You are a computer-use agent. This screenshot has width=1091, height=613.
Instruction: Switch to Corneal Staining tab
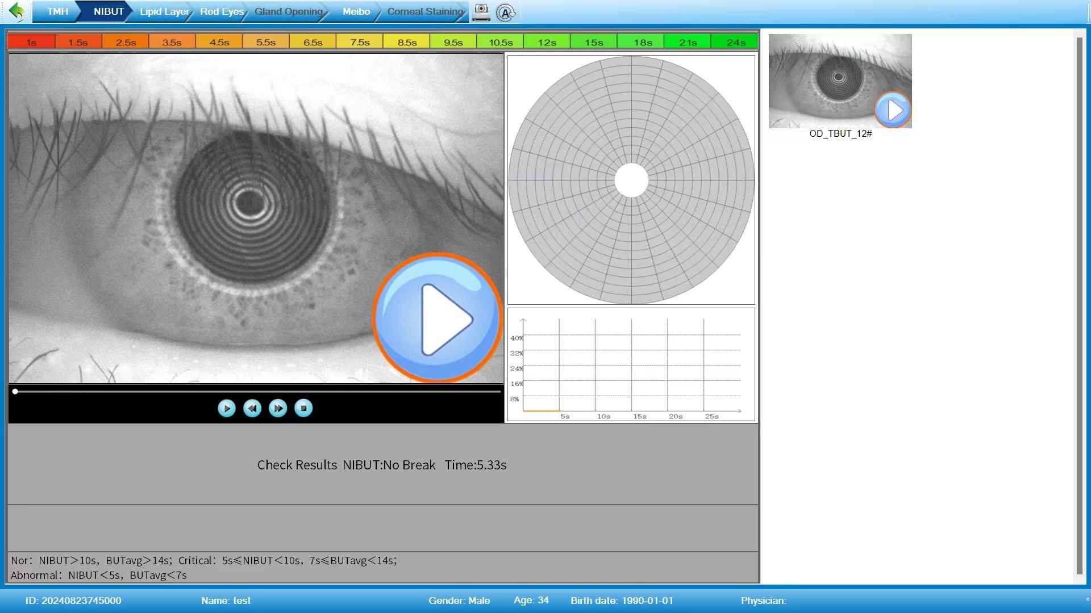424,11
